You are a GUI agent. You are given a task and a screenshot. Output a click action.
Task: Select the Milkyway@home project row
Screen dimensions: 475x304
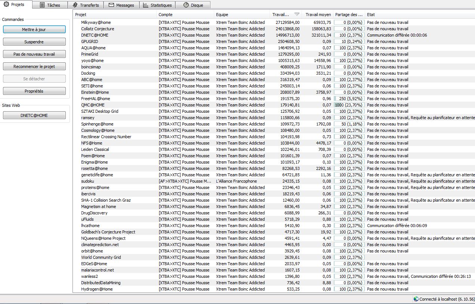click(274, 22)
